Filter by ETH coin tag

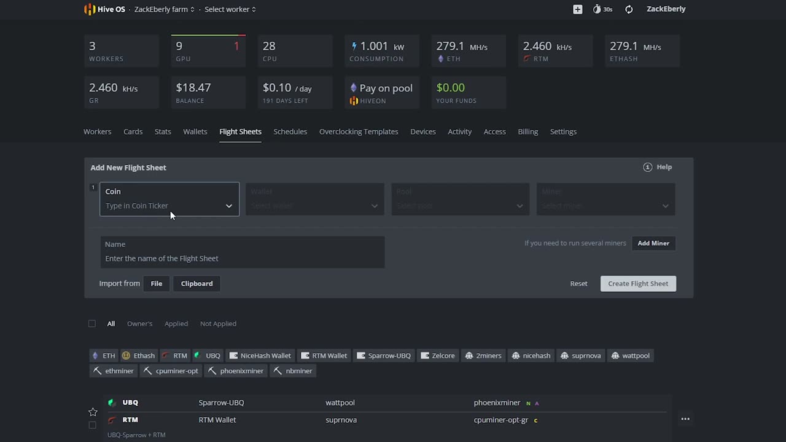[103, 355]
